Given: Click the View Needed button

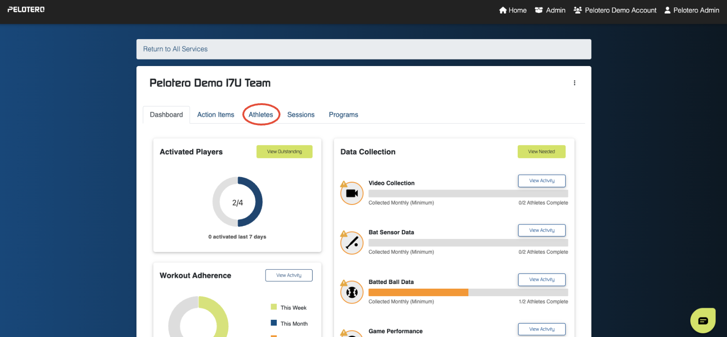Looking at the screenshot, I should [541, 152].
